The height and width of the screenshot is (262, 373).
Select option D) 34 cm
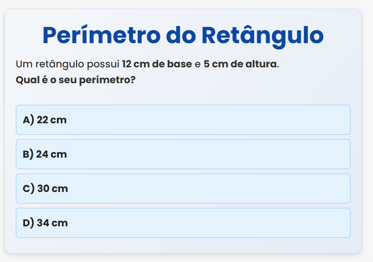click(x=183, y=223)
